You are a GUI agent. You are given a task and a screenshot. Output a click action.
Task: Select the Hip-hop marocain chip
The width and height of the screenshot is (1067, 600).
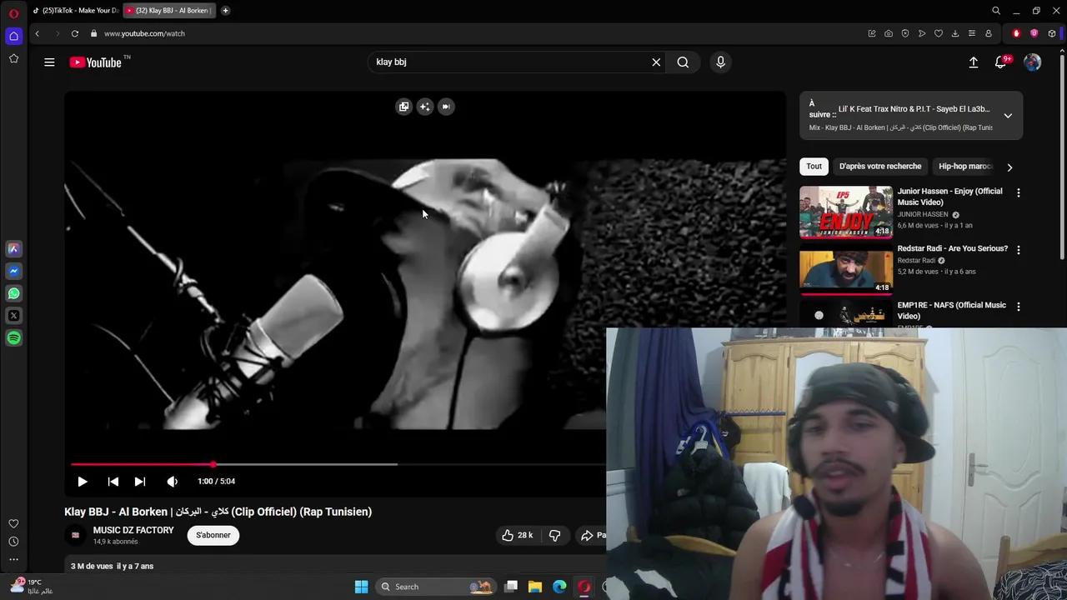click(965, 166)
